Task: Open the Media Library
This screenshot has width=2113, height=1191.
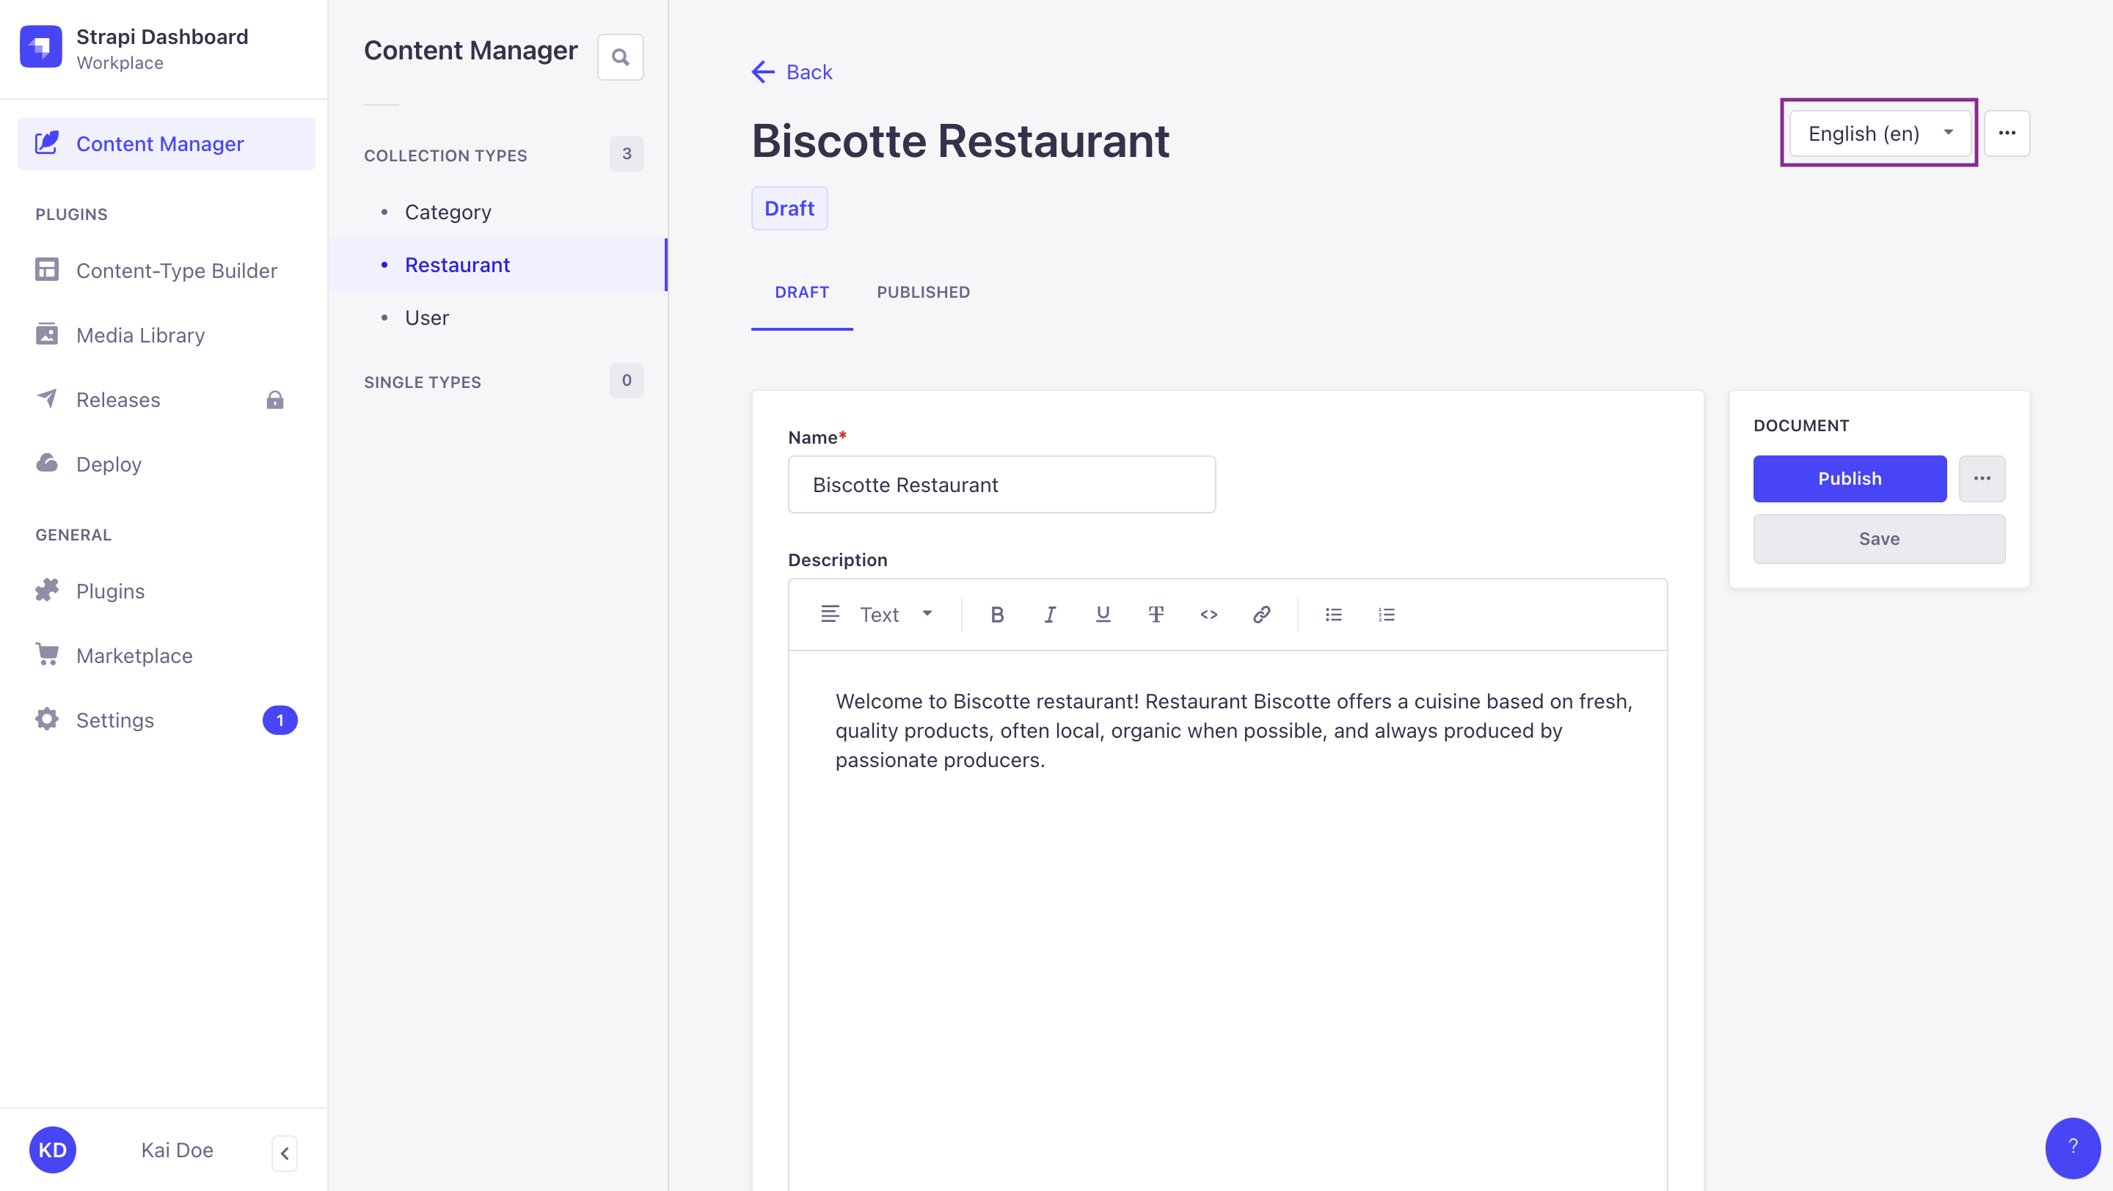Action: coord(140,334)
